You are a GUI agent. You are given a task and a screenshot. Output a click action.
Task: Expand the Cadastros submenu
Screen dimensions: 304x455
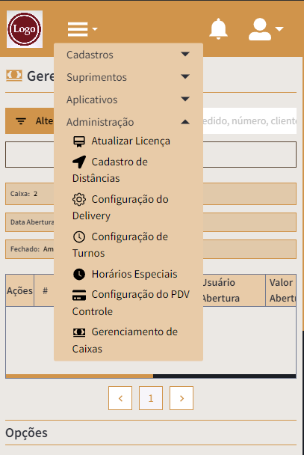coord(128,55)
